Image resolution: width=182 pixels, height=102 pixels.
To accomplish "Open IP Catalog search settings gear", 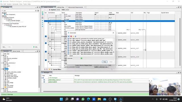I will [x=38, y=11].
